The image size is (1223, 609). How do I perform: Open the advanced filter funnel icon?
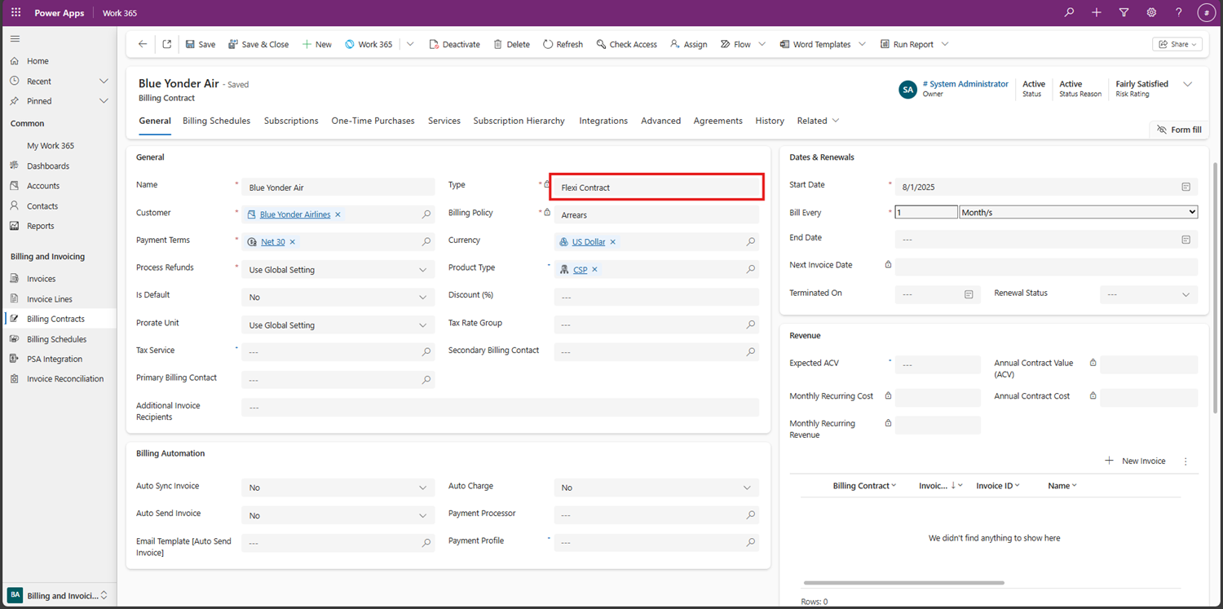pos(1124,13)
